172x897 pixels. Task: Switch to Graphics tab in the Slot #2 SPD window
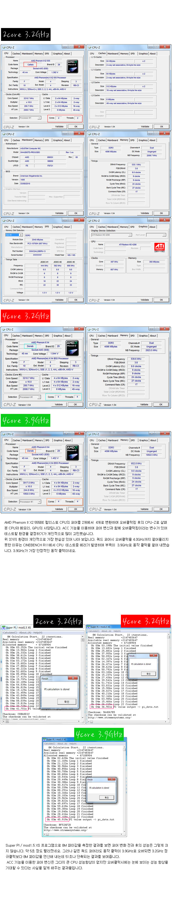pos(58,227)
